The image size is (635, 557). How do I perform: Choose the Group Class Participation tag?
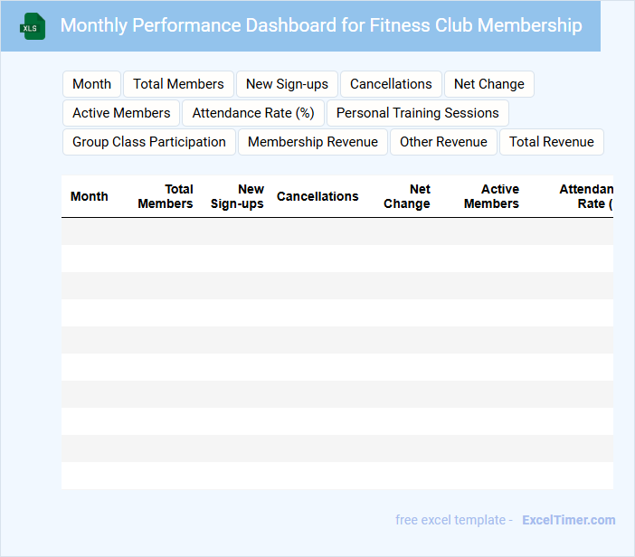tap(149, 142)
